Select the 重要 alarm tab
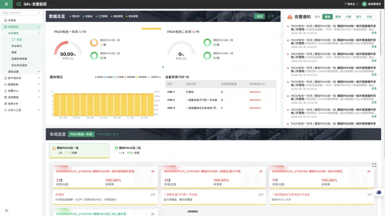Image resolution: width=385 pixels, height=216 pixels. [338, 17]
